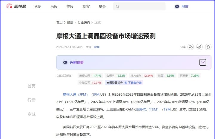
Task: Click the 问财 robot icon in header
Action: [x=177, y=7]
